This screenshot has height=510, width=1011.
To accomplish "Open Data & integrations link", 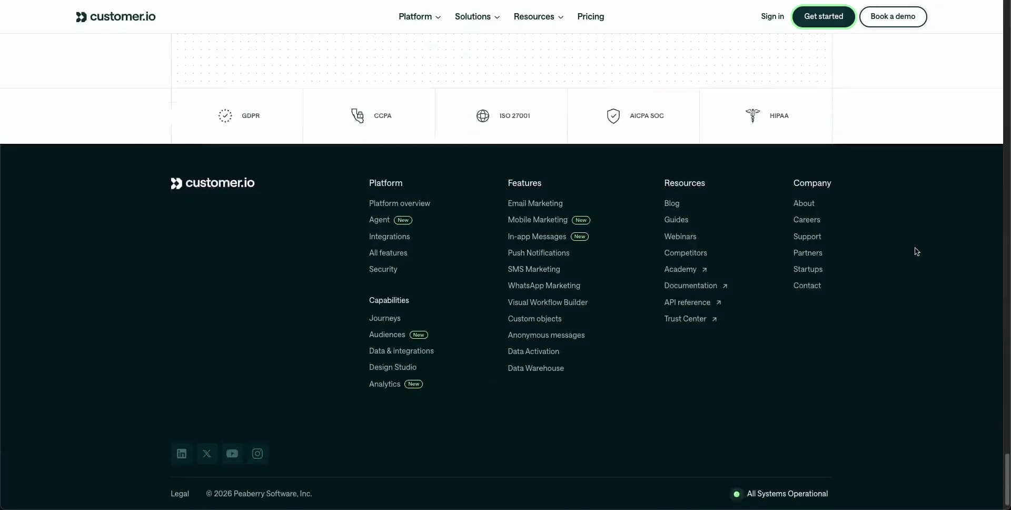I will pos(401,351).
